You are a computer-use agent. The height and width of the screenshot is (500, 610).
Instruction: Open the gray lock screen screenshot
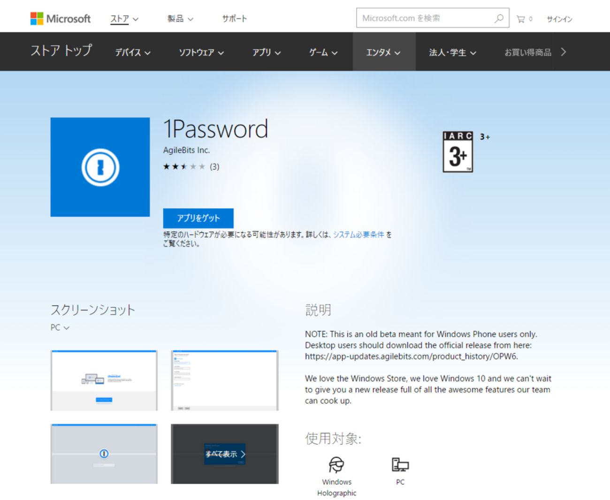click(x=104, y=454)
